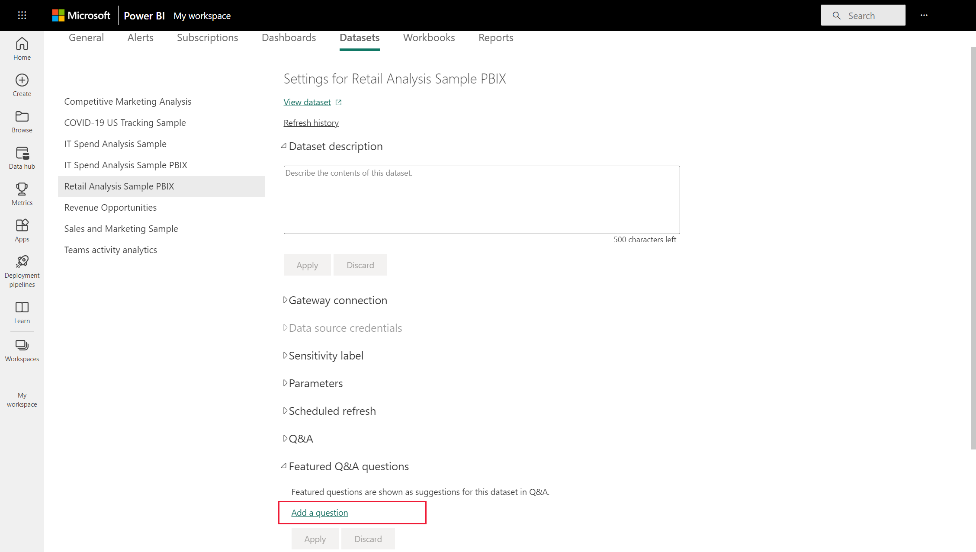
Task: Open Deployment pipelines panel
Action: click(22, 271)
